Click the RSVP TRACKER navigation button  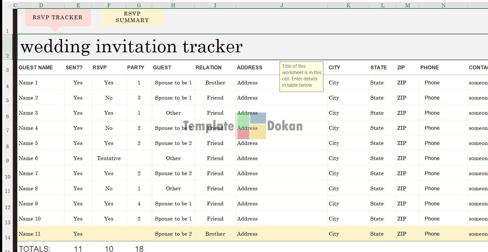point(58,18)
